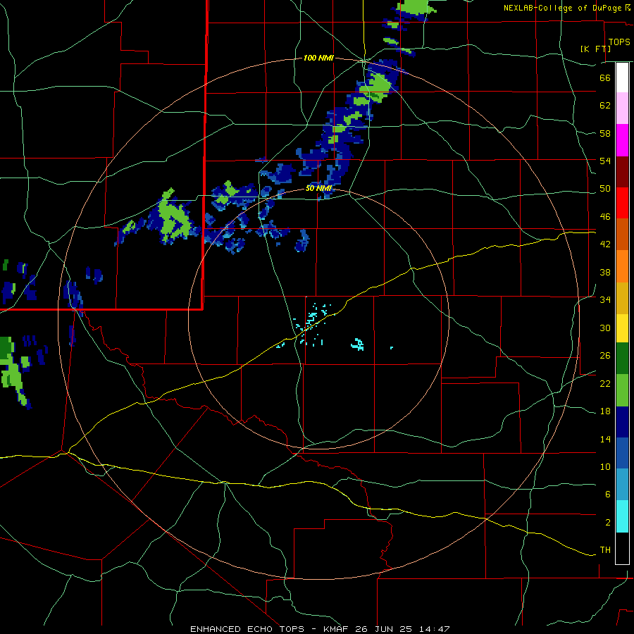
Task: Select the dark green legend swatch
Action: click(622, 359)
